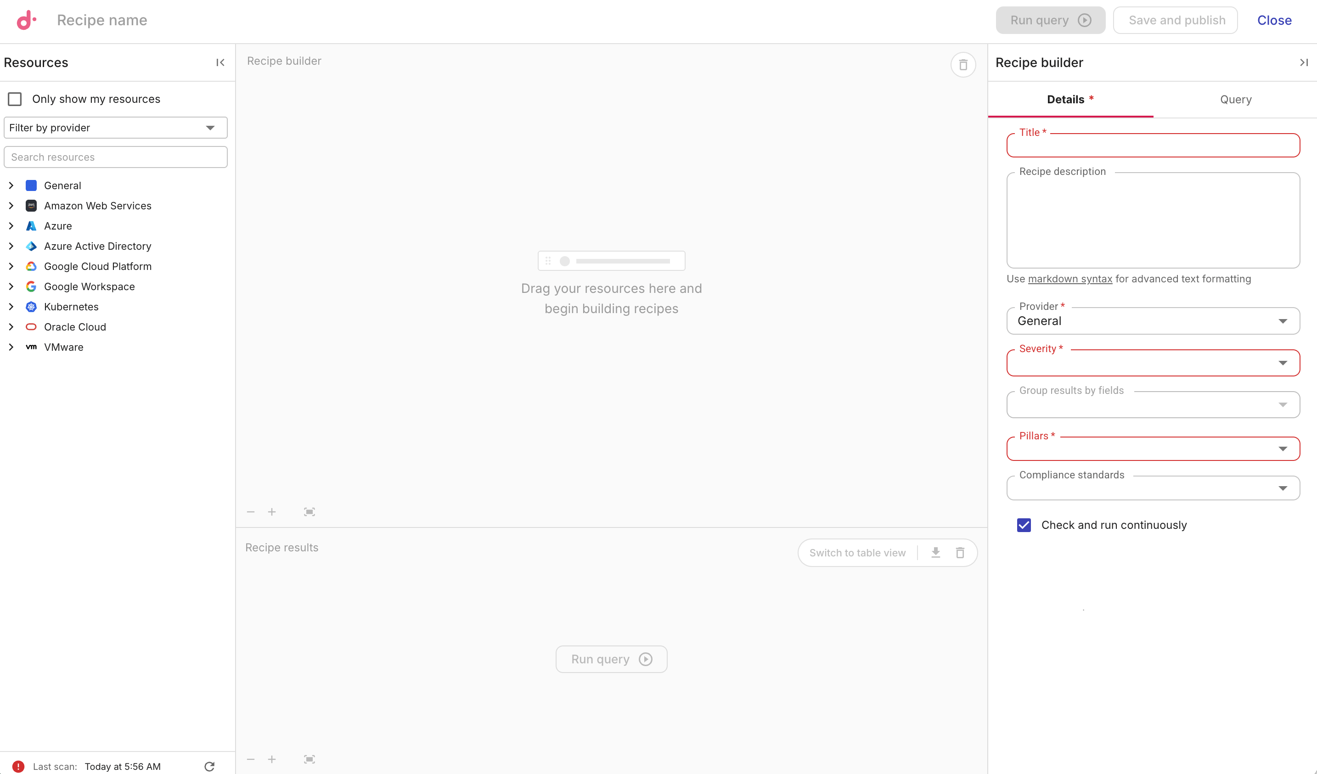
Task: Collapse the Recipe builder side panel
Action: pos(1302,62)
